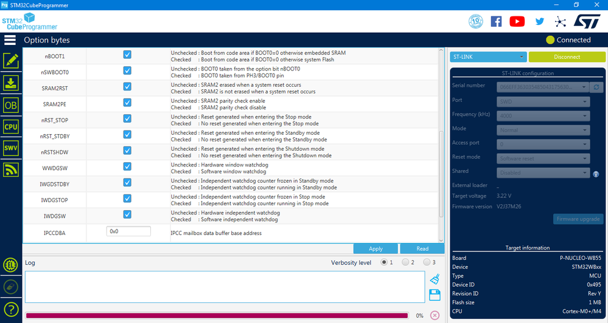Screen dimensions: 608x323
Task: Click the IPCCDBA value input field
Action: tap(128, 231)
